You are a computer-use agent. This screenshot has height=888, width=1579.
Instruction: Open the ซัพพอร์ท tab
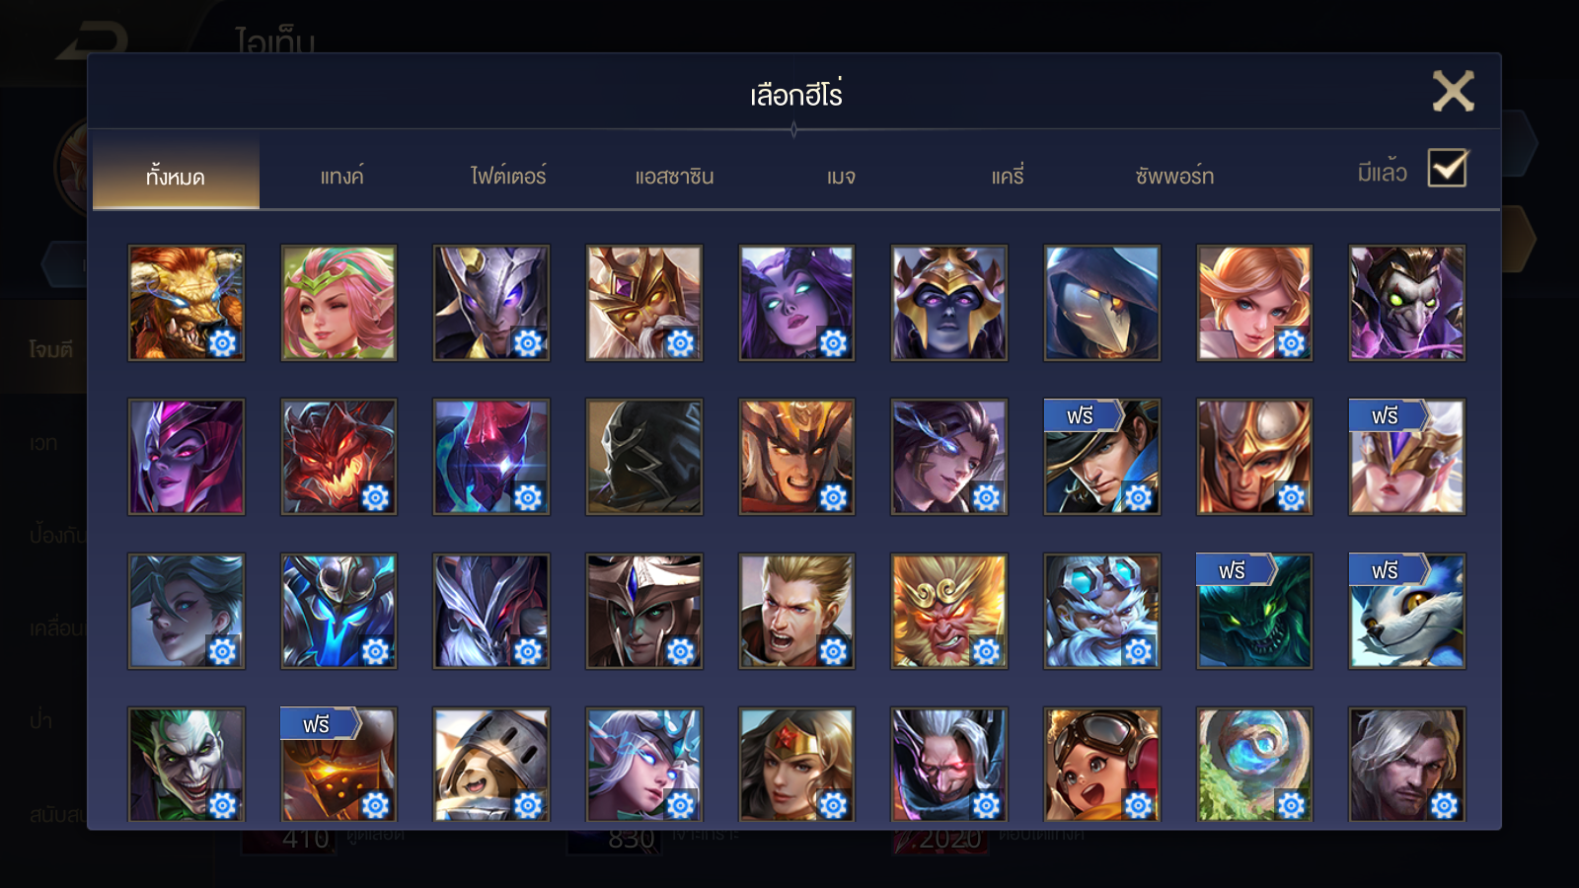[1174, 177]
